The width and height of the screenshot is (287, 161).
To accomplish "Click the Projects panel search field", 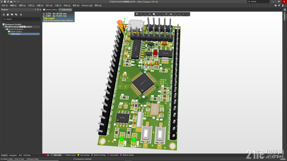I will point(21,19).
